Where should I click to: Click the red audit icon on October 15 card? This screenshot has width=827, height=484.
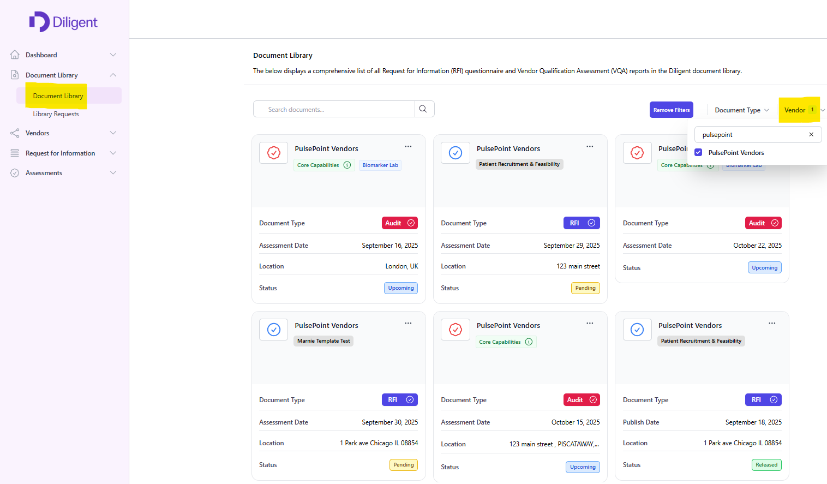(456, 330)
